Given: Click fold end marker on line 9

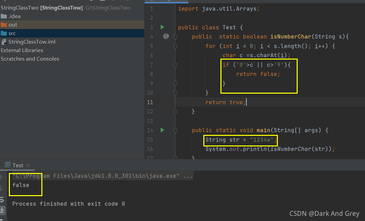Looking at the screenshot, I should click(x=175, y=83).
